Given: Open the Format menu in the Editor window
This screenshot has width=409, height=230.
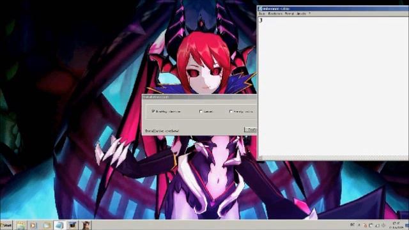Looking at the screenshot, I should [x=289, y=13].
